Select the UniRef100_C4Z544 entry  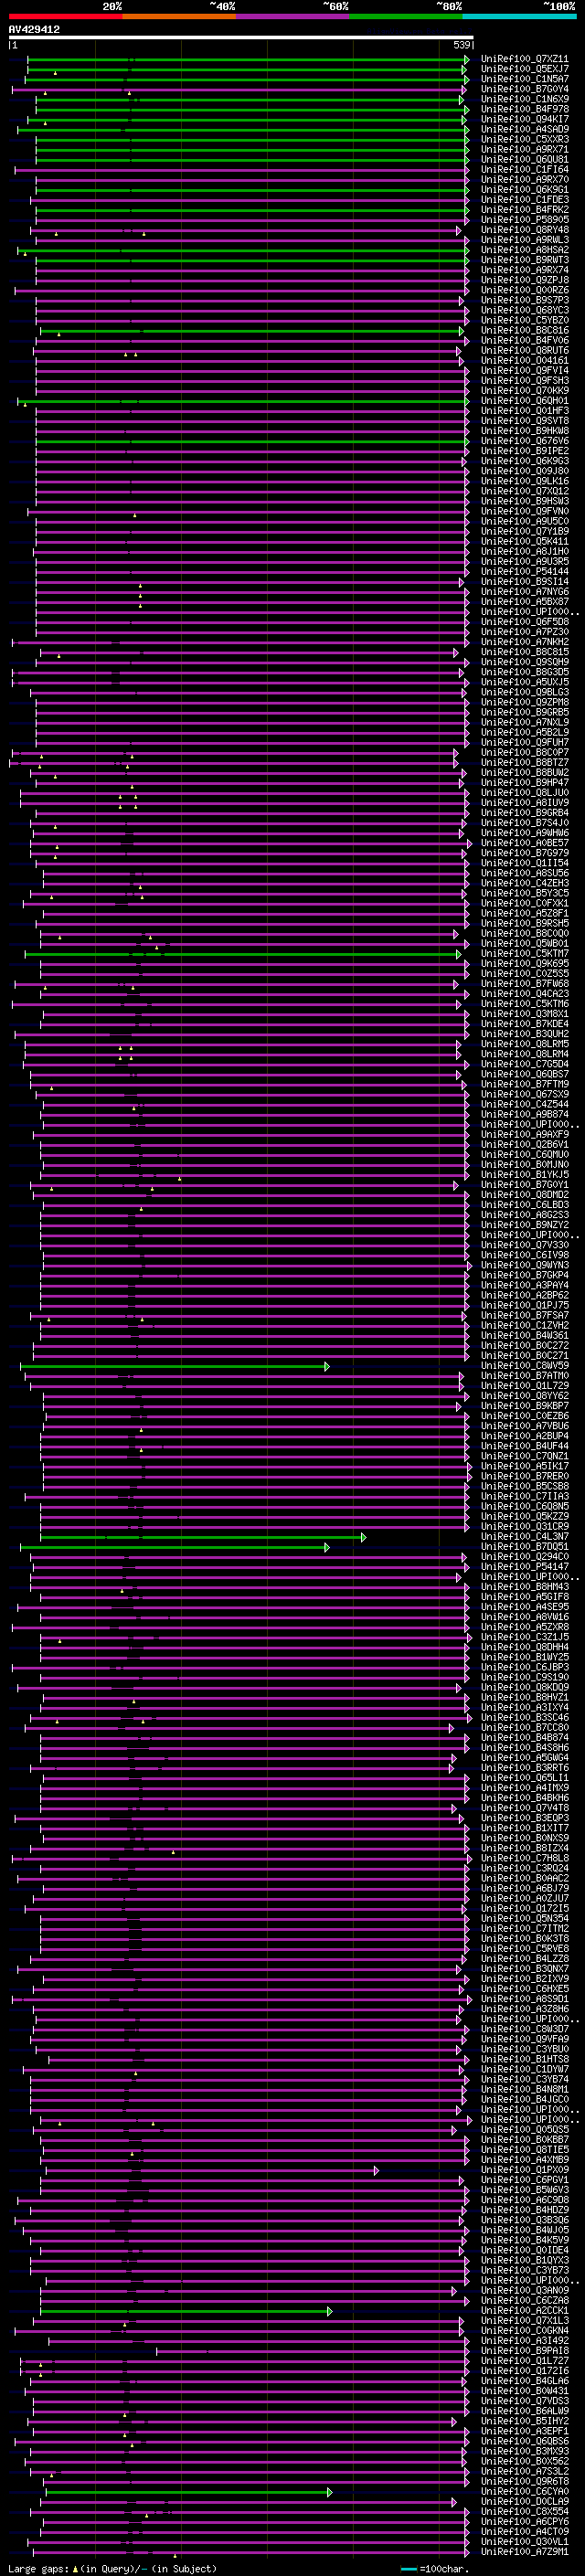[x=525, y=1104]
